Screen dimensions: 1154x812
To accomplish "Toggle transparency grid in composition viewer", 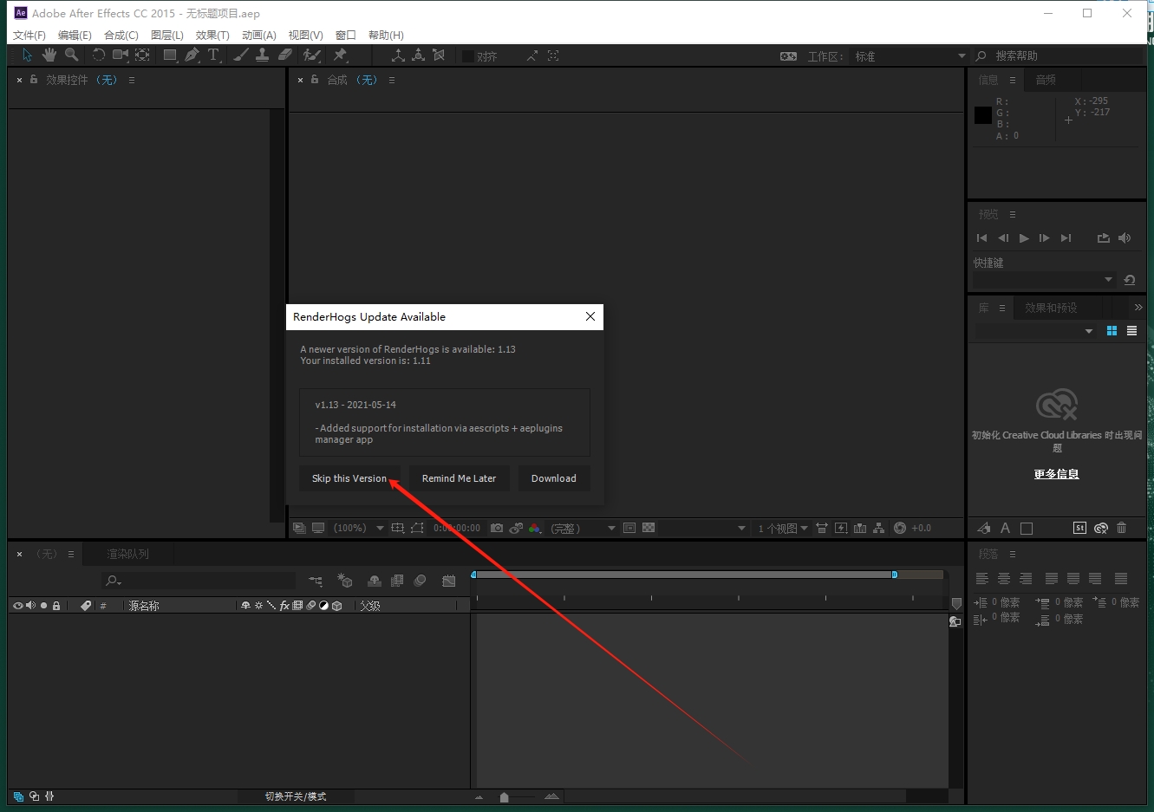I will click(x=649, y=528).
